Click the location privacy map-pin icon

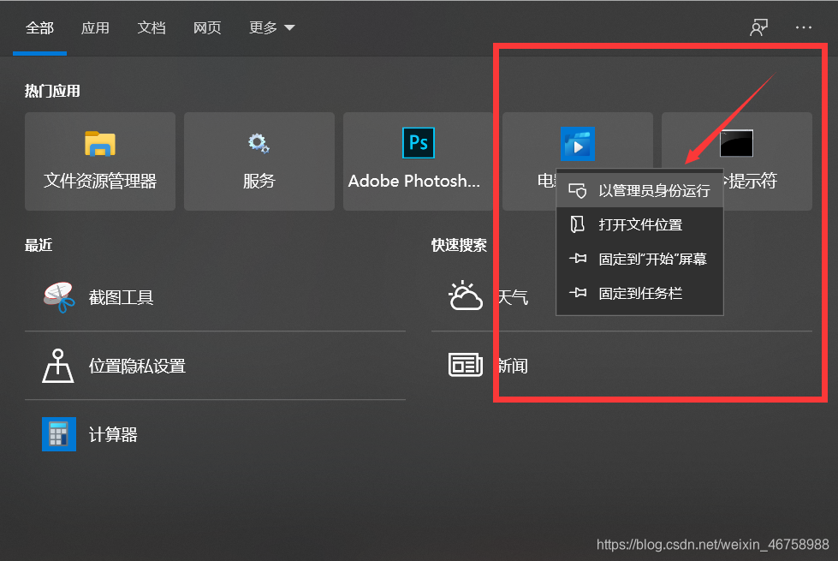click(57, 366)
